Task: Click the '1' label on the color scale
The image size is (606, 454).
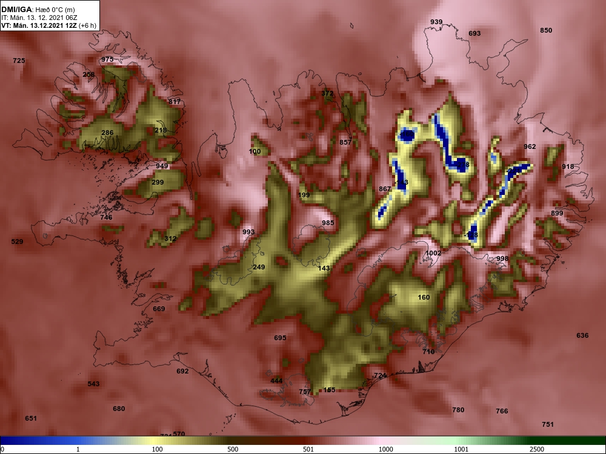Action: pyautogui.click(x=78, y=449)
